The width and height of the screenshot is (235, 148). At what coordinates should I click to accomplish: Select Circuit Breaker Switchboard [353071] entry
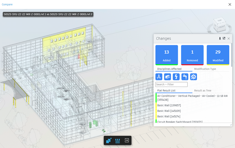(192, 121)
